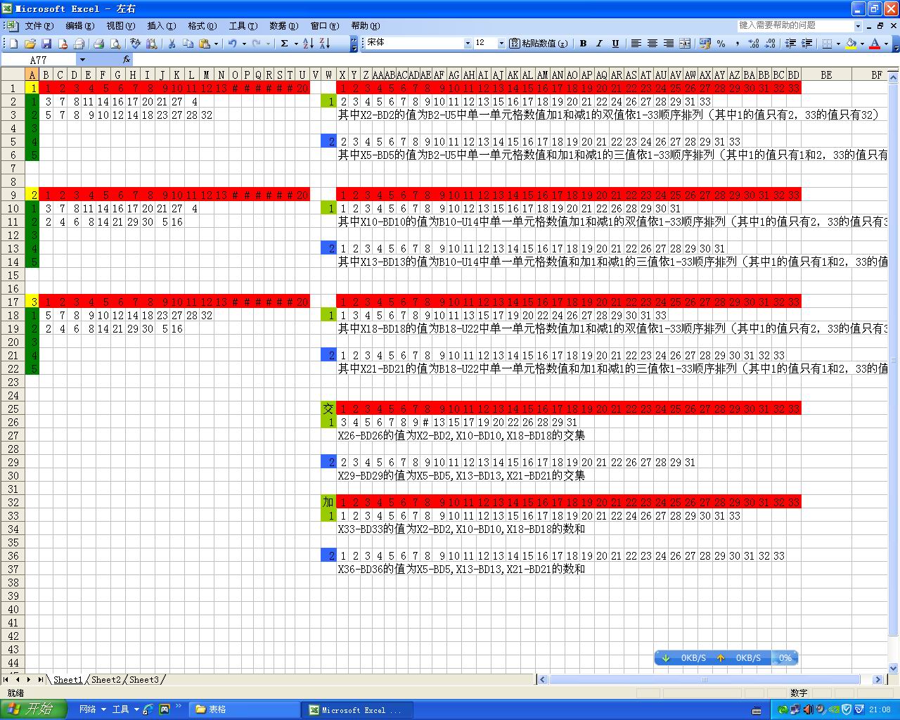900x720 pixels.
Task: Open the Font Color palette dropdown arrow
Action: (886, 44)
